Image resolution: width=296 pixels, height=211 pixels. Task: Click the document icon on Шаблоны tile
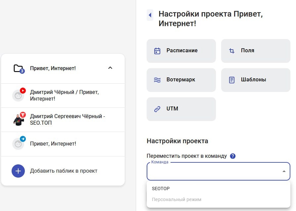coord(232,80)
